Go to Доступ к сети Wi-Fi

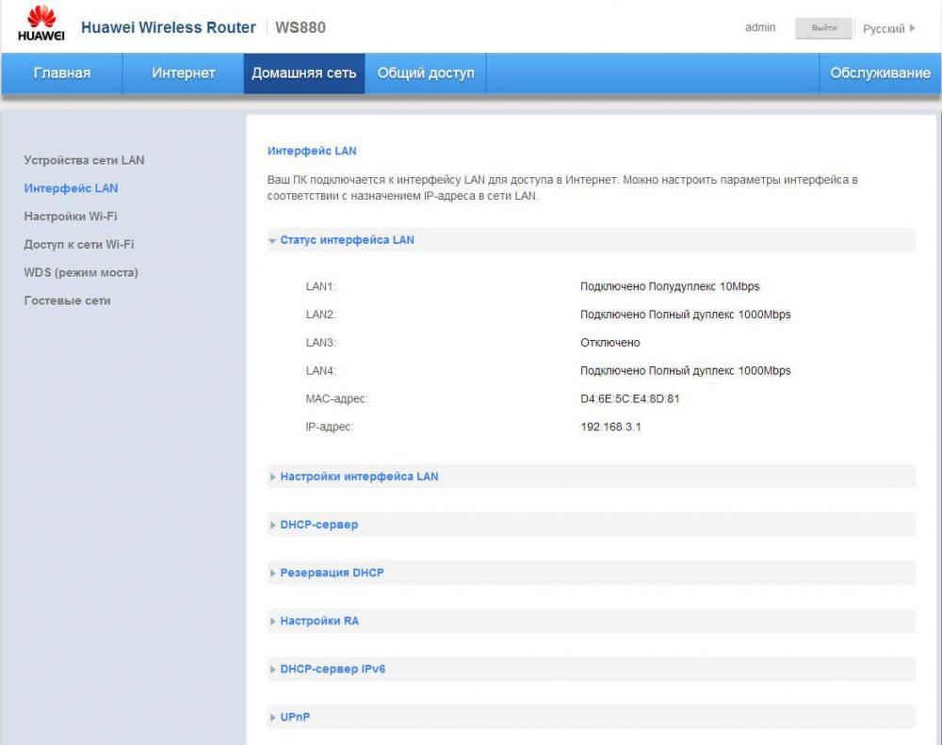coord(79,245)
